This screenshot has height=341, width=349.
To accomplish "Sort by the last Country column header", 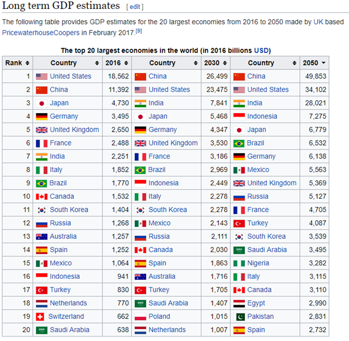I will point(264,63).
